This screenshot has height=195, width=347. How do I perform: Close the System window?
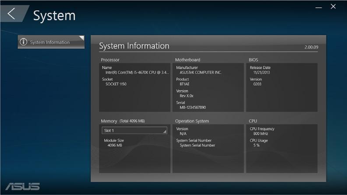coord(333,7)
